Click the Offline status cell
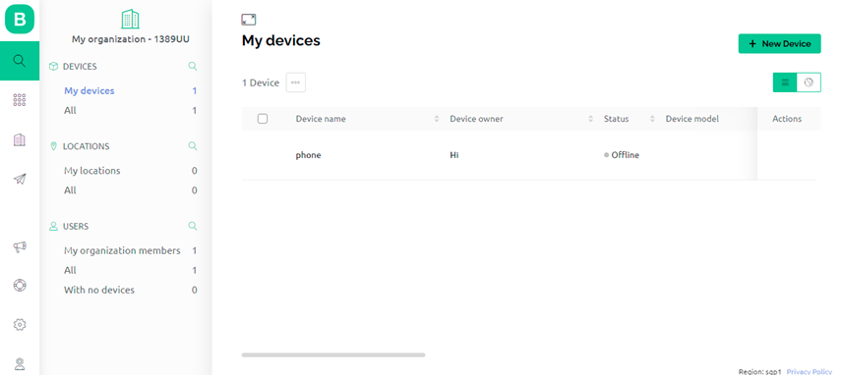 tap(622, 155)
